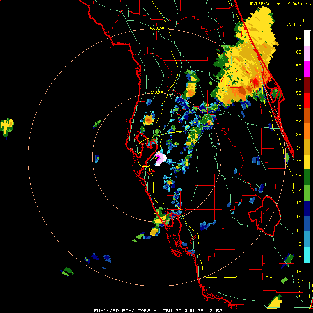The width and height of the screenshot is (313, 313).
Task: Click the 34 value on the tops scale
Action: 299,148
